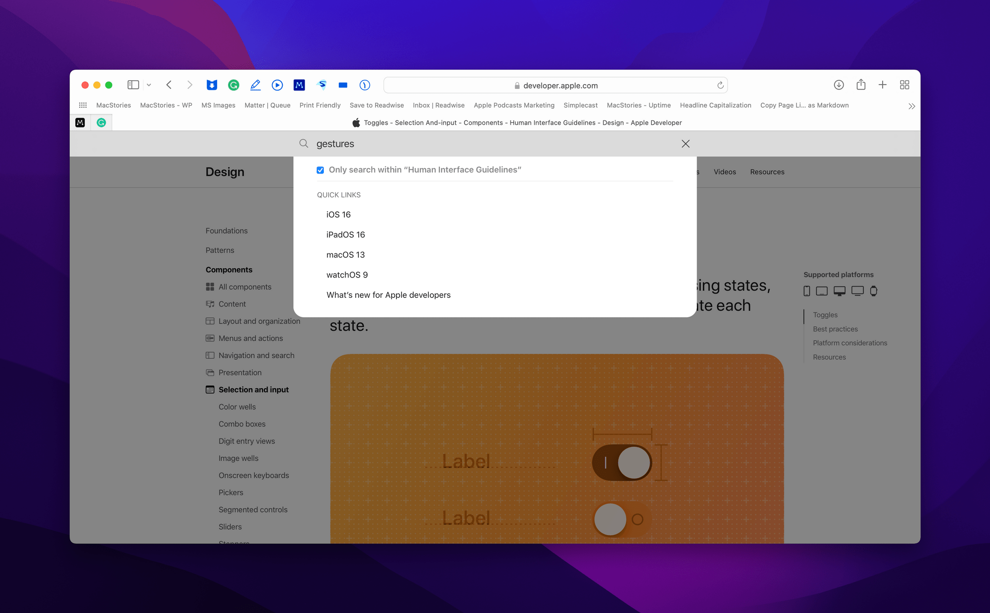Click the pencil highlighter extension icon
Viewport: 990px width, 613px height.
pyautogui.click(x=255, y=85)
